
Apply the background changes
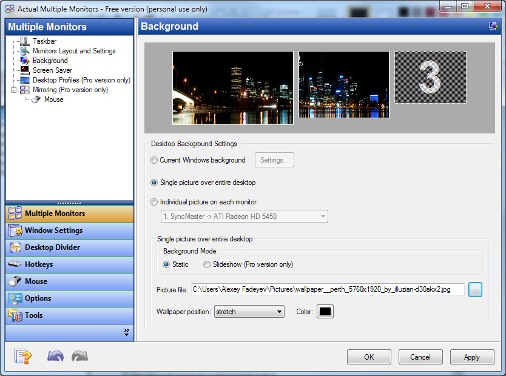coord(472,357)
